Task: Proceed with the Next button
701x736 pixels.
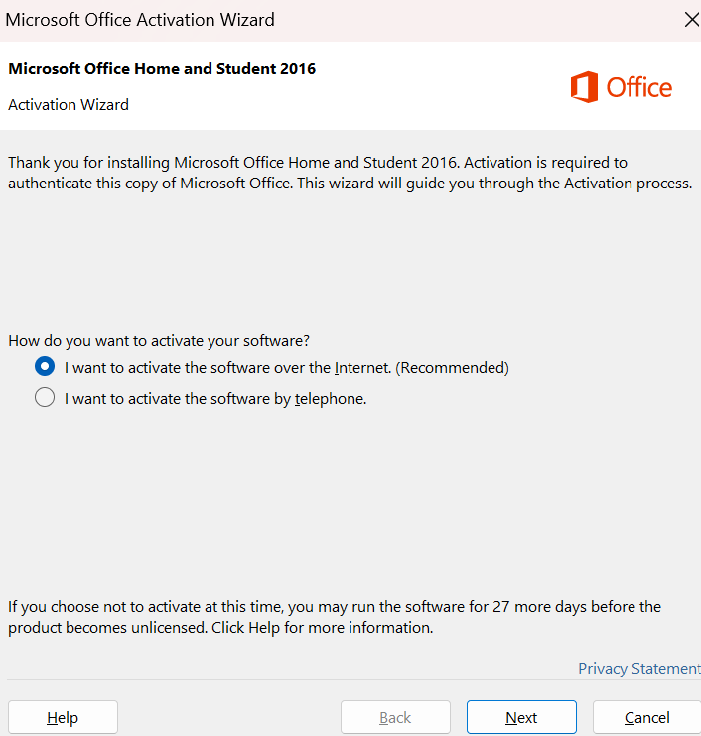Action: (521, 717)
